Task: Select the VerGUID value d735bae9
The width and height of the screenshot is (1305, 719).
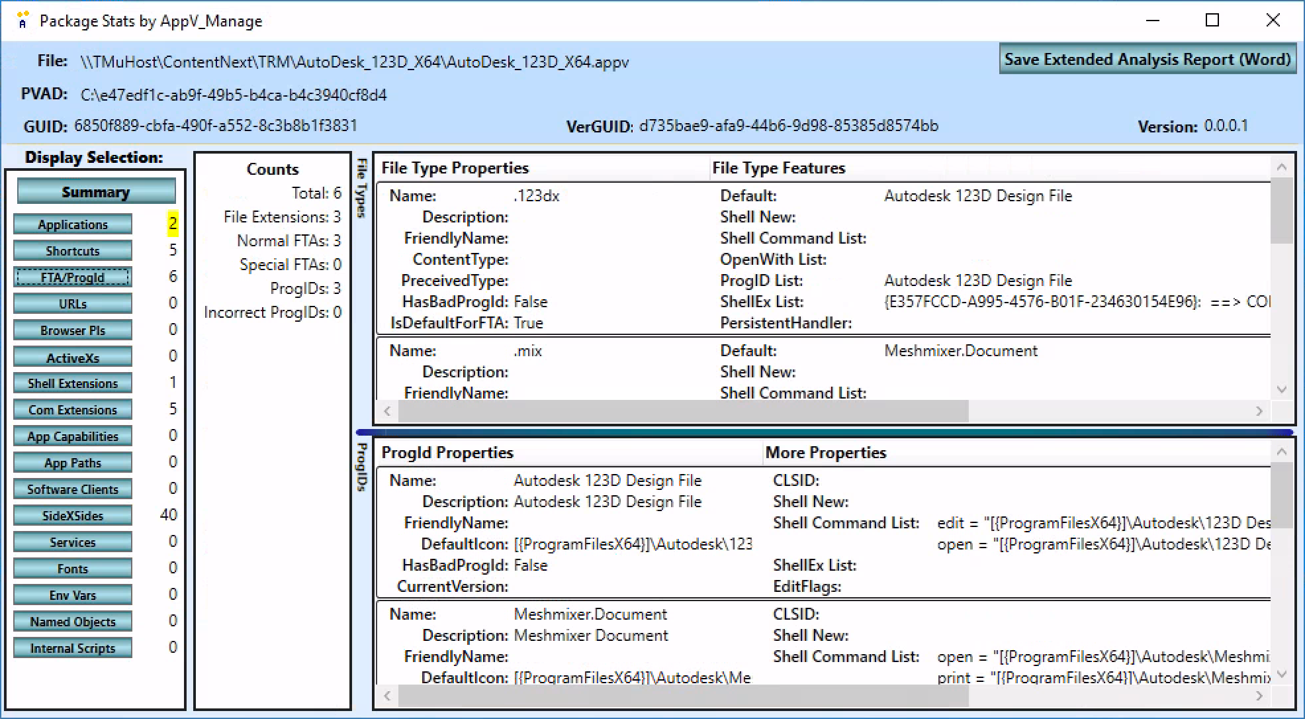Action: pos(789,126)
